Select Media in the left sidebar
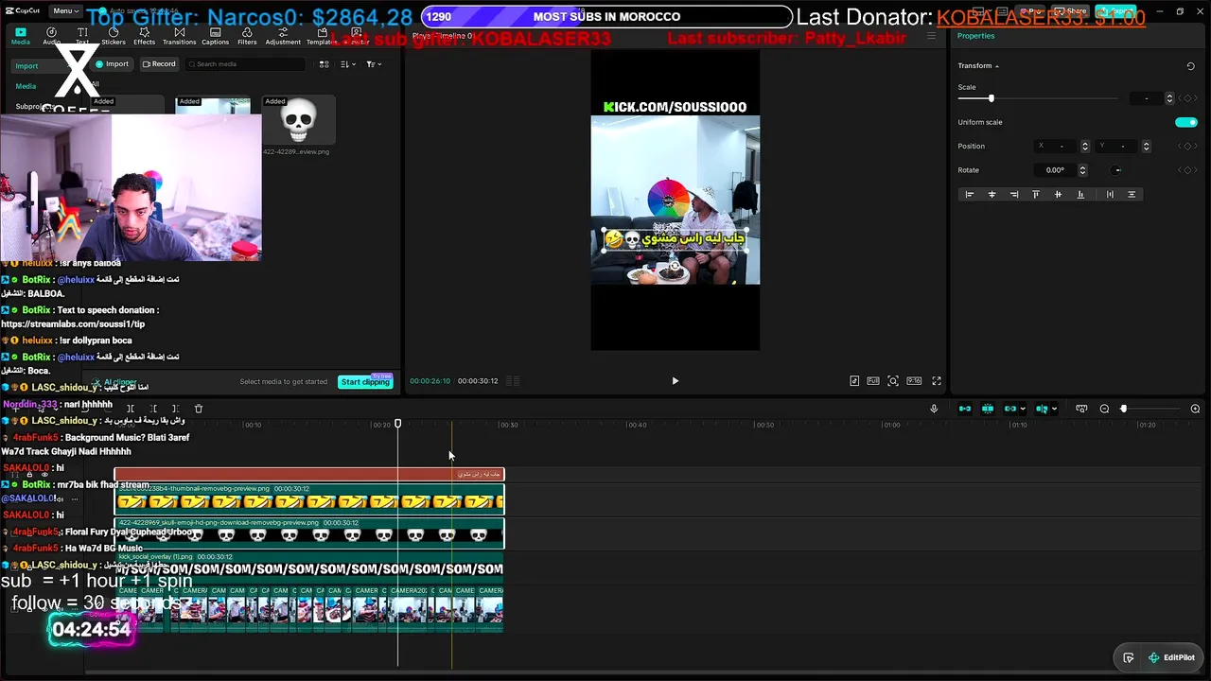1211x681 pixels. click(x=26, y=86)
